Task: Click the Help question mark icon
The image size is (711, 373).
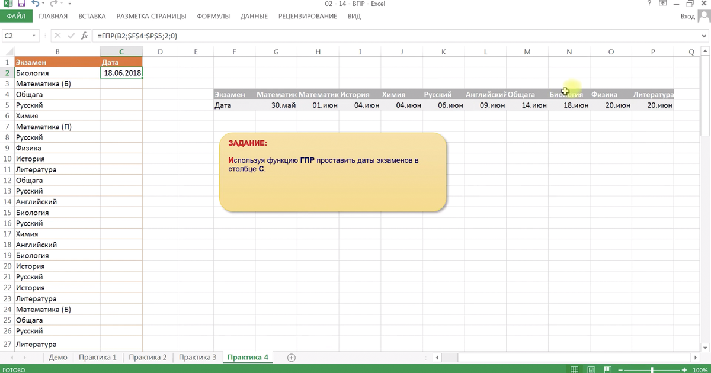Action: (x=650, y=4)
